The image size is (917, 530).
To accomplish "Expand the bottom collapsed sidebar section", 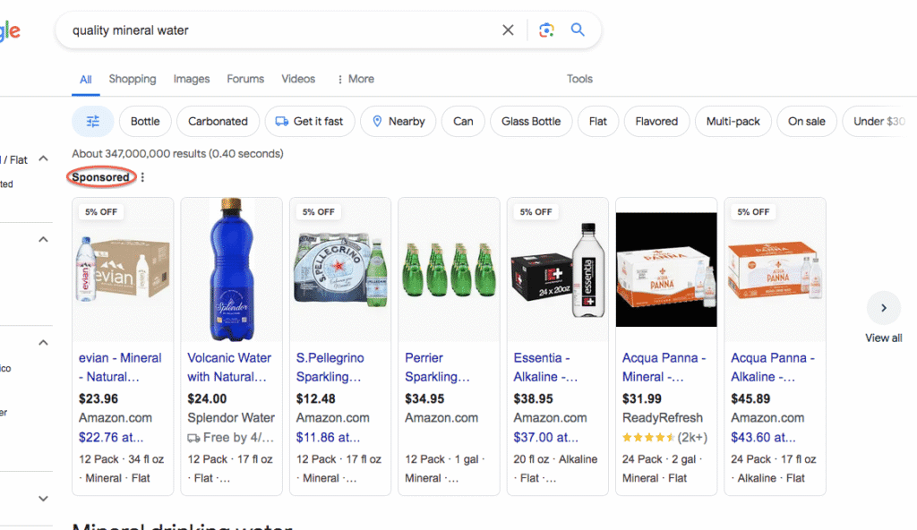I will [x=43, y=499].
